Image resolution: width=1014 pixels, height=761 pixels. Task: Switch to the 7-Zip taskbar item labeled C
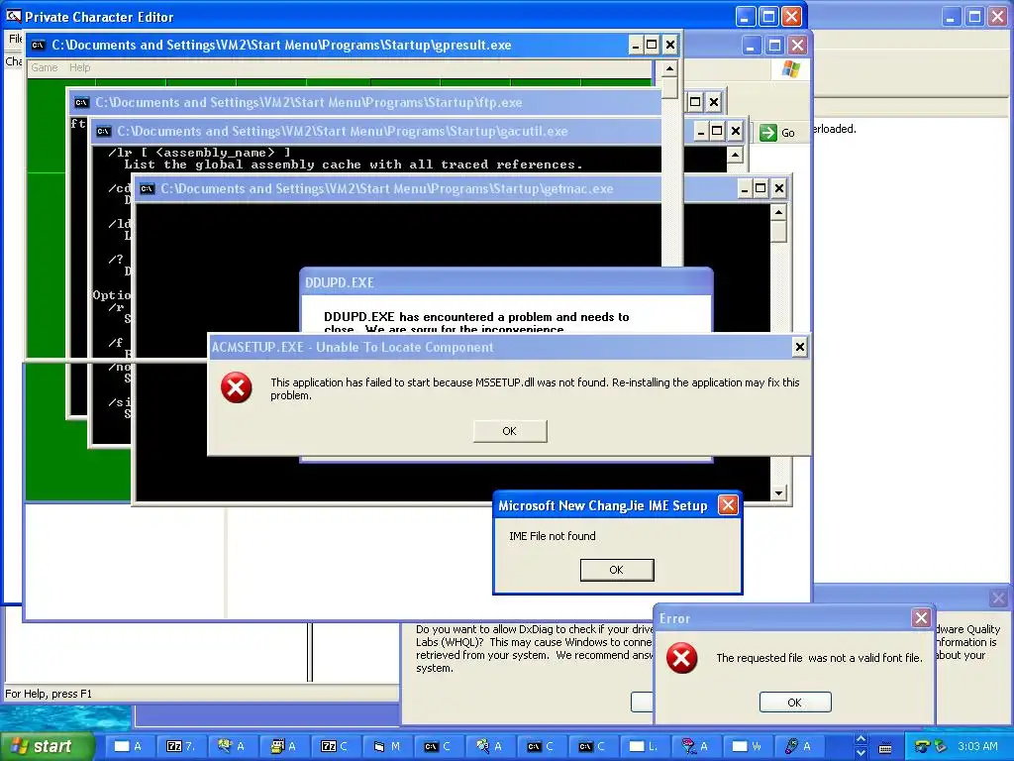(335, 746)
